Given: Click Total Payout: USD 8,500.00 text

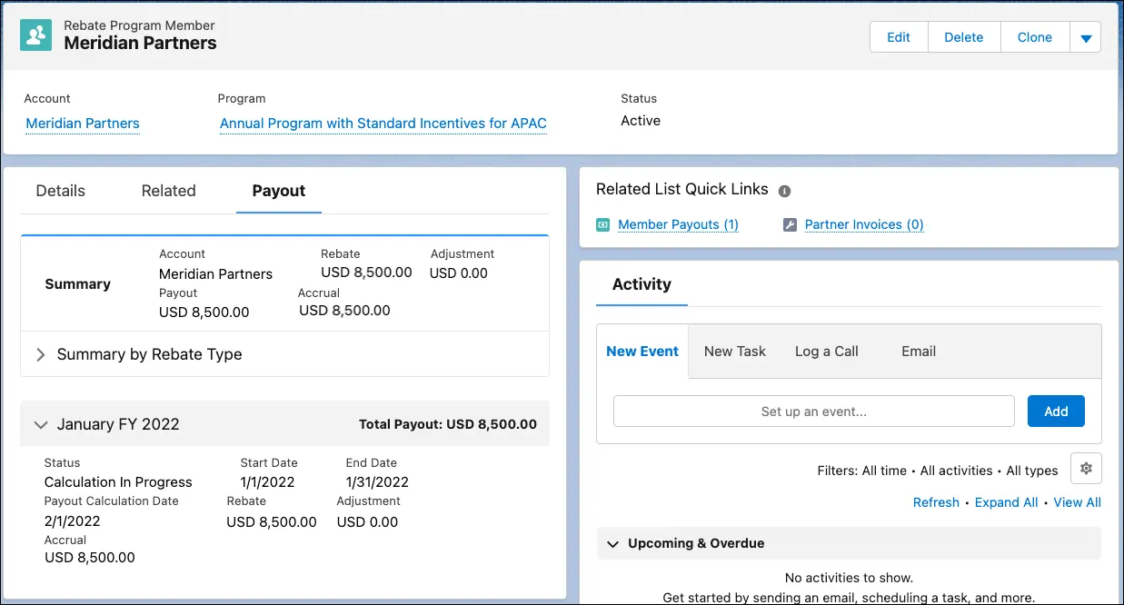Looking at the screenshot, I should click(x=448, y=424).
